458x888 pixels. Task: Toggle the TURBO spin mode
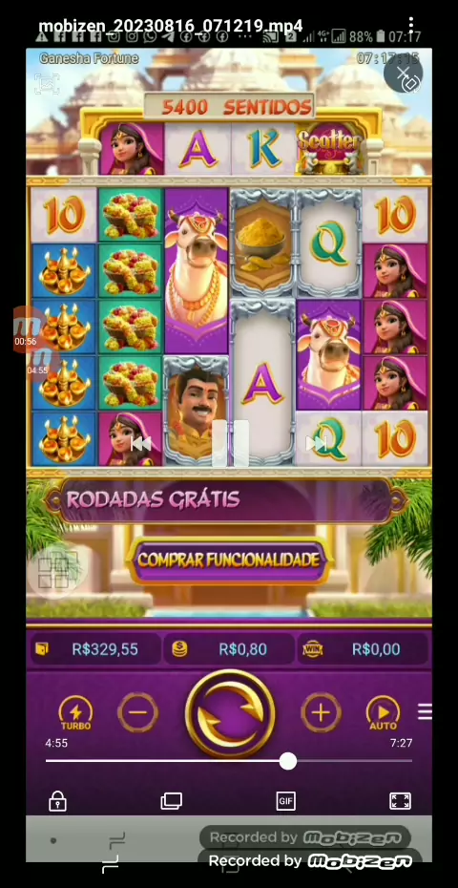pos(75,713)
